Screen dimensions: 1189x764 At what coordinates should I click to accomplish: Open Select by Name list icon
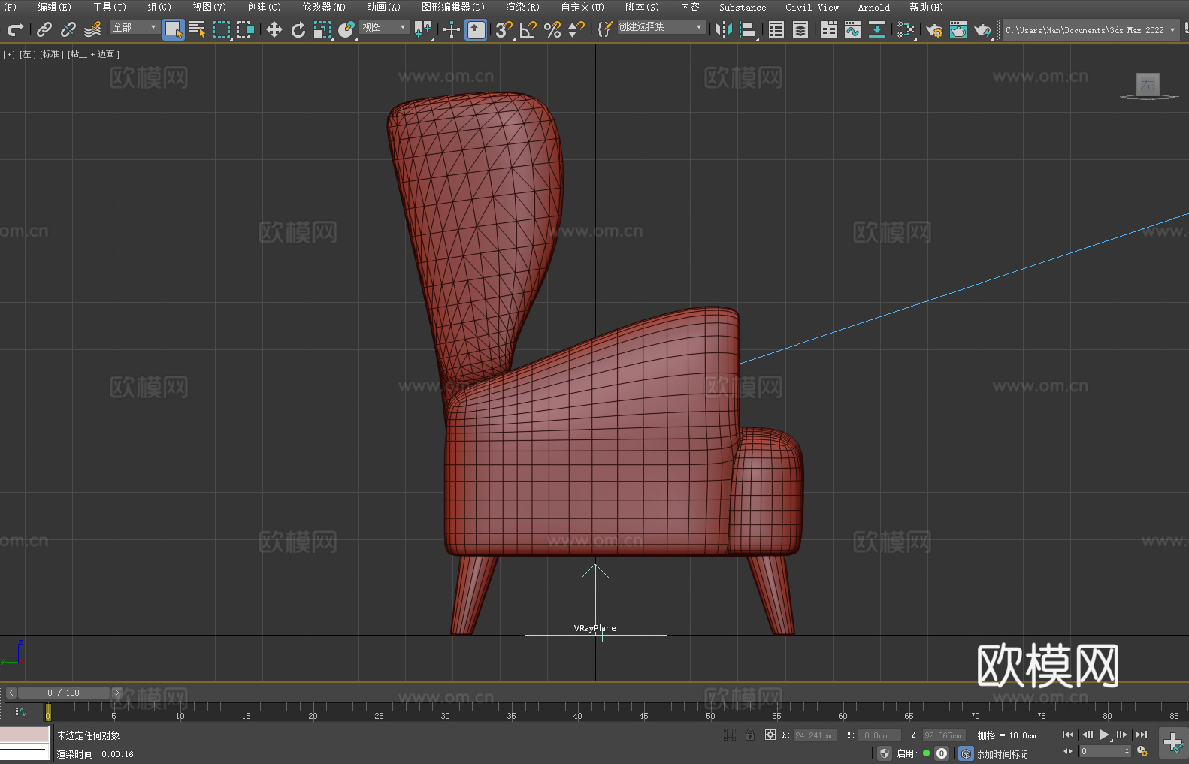click(198, 29)
